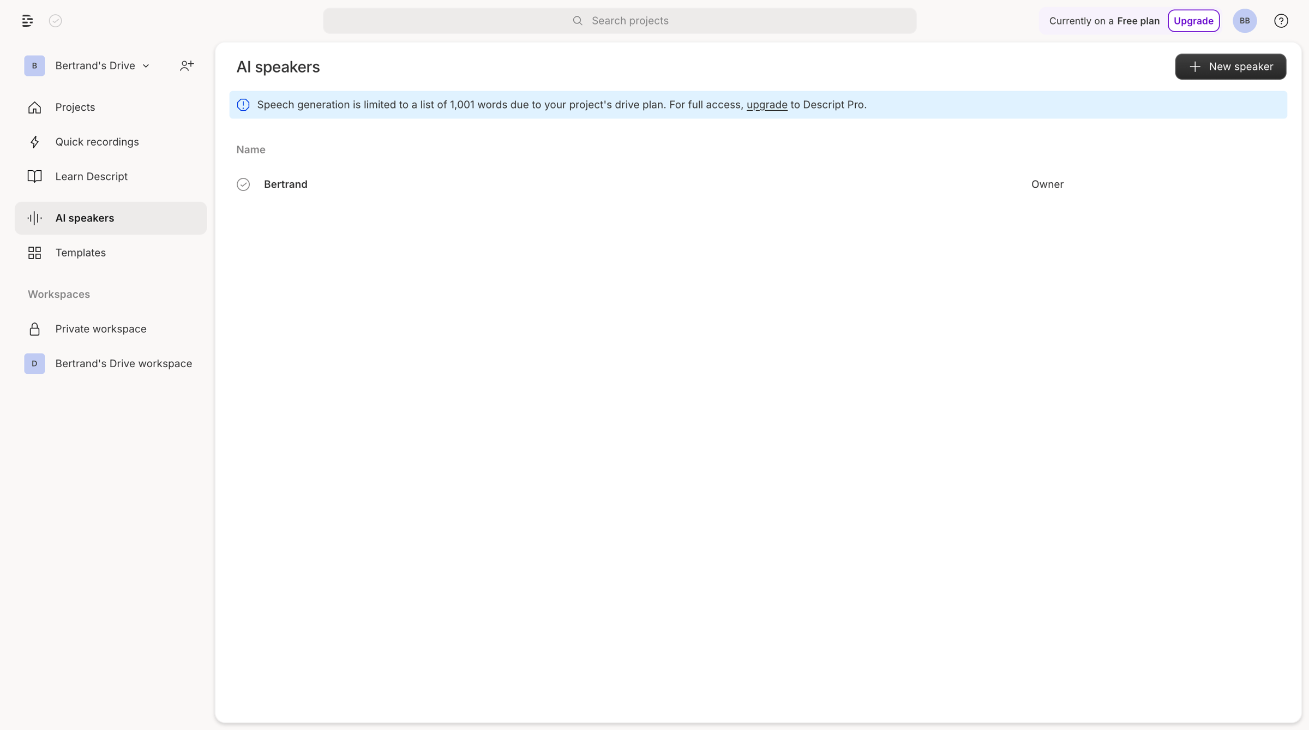Open the help question mark icon
Viewport: 1309px width, 730px height.
click(x=1281, y=21)
